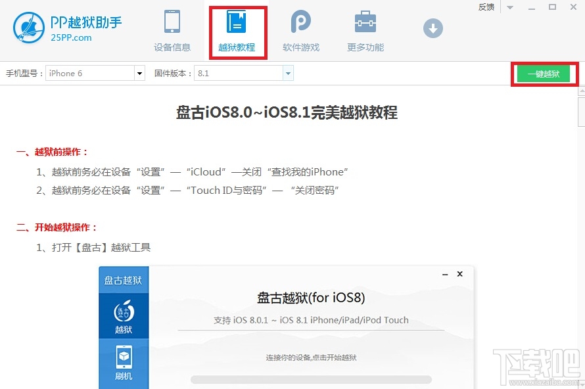Viewport: 585px width, 389px height.
Task: Click the red heading 二、开始越狱操作
Action: tap(57, 227)
